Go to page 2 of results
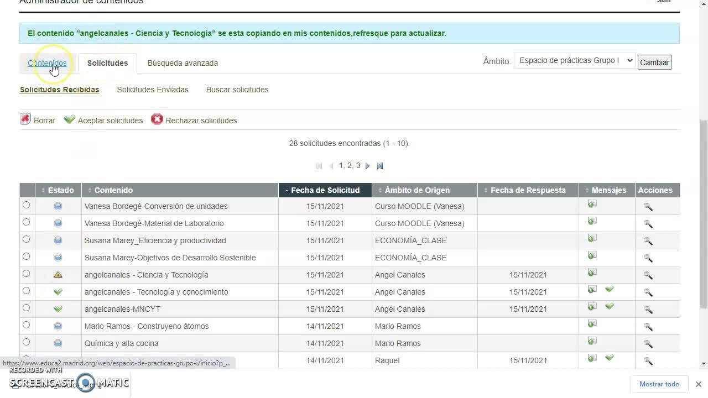Viewport: 708px width, 398px height. (349, 166)
